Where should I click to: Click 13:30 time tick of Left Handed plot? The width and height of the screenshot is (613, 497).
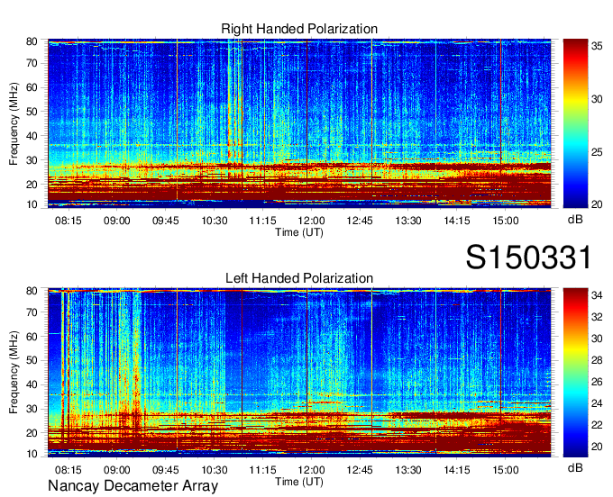408,470
